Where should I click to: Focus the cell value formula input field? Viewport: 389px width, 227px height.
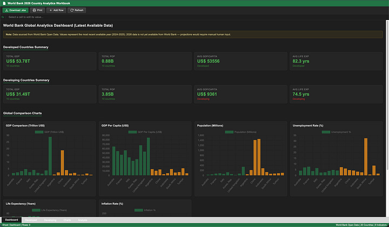click(196, 17)
